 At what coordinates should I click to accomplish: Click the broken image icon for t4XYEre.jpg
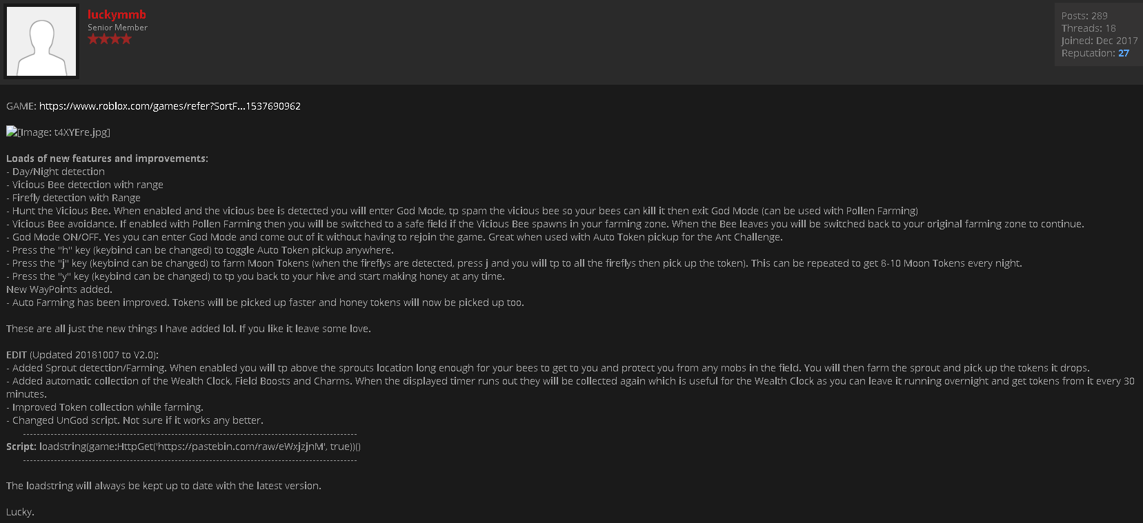[11, 132]
